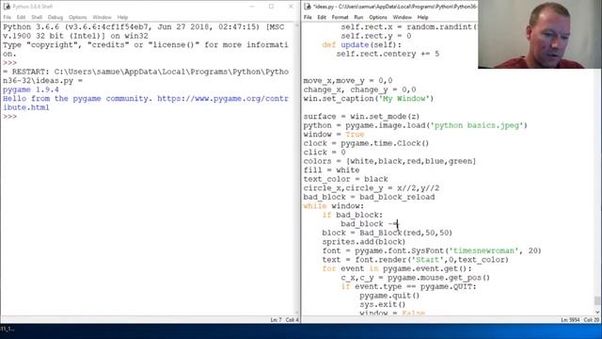Open Help menu in ideas.py editor

point(422,17)
